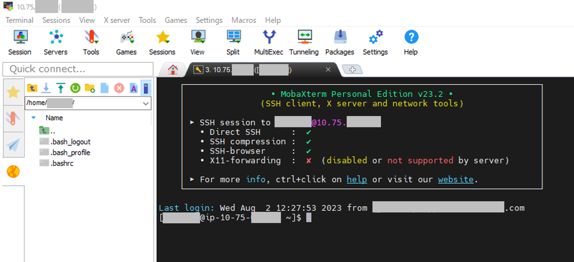Click the help link in terminal banner
This screenshot has height=262, width=574.
pos(357,179)
